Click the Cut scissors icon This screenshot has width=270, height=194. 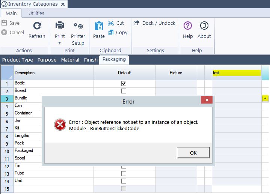coord(111,23)
